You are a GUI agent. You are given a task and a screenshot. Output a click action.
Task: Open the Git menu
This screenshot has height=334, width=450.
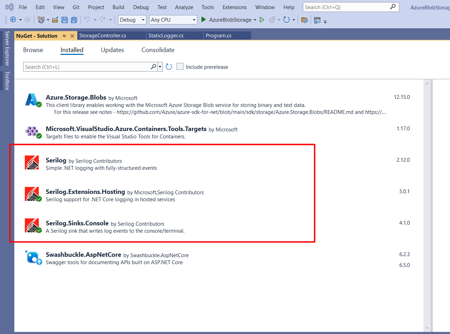[x=76, y=7]
